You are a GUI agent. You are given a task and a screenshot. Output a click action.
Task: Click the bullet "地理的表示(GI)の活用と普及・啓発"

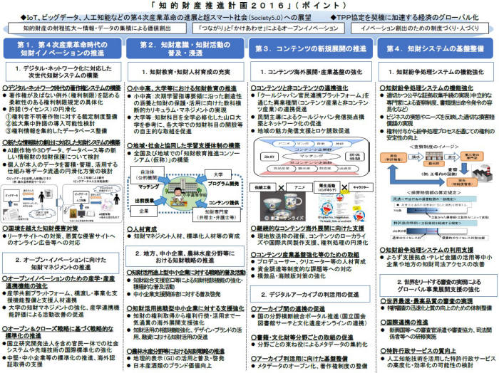[177, 358]
